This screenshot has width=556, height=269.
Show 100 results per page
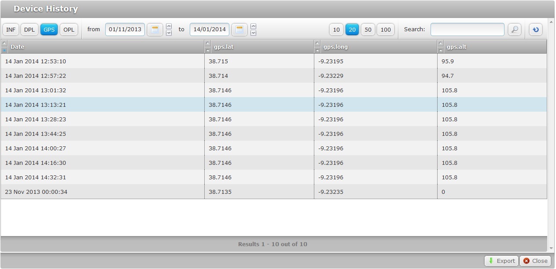coord(386,29)
